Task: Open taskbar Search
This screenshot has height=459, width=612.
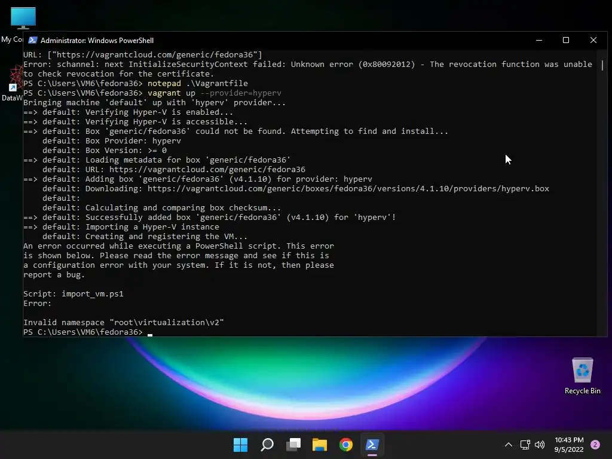Action: tap(267, 445)
